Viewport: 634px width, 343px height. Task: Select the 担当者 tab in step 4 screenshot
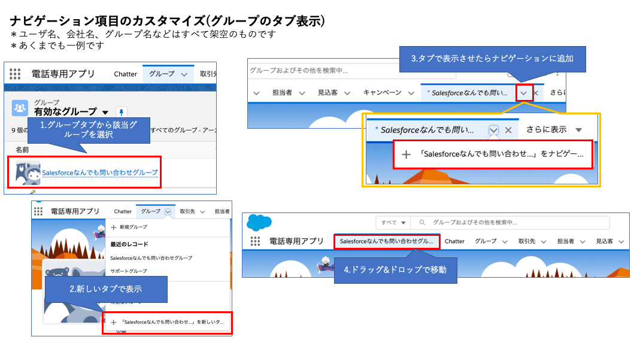(x=566, y=241)
